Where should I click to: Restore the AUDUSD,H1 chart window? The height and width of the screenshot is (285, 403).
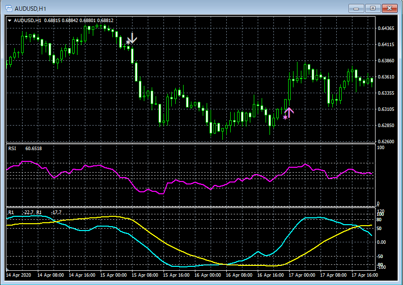point(374,8)
